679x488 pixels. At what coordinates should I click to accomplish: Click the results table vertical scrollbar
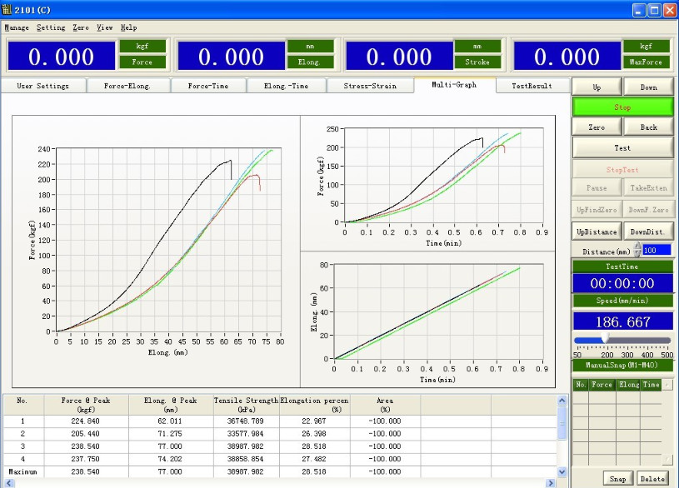point(562,441)
